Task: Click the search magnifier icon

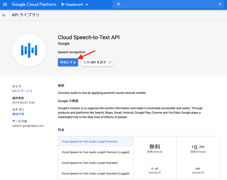Action: click(119, 4)
